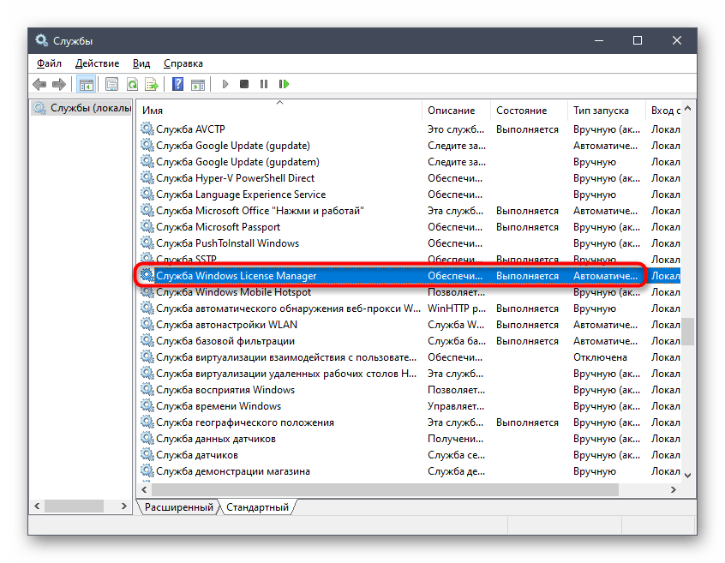Pause the service with Pause icon

click(264, 84)
